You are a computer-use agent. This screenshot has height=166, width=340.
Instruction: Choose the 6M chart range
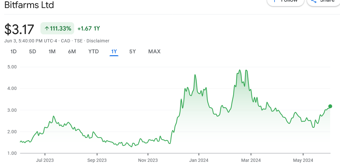(72, 51)
